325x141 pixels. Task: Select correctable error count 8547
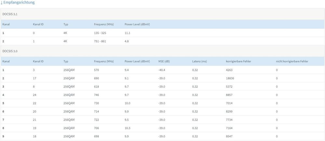(229, 136)
